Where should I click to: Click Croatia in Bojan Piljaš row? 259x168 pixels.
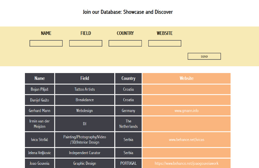pos(128,89)
